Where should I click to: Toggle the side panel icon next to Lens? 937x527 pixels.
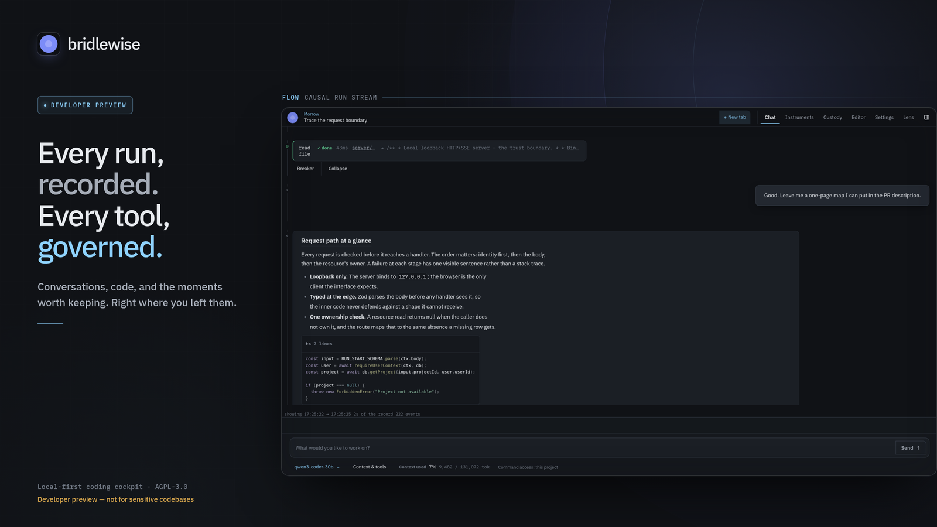click(x=926, y=117)
